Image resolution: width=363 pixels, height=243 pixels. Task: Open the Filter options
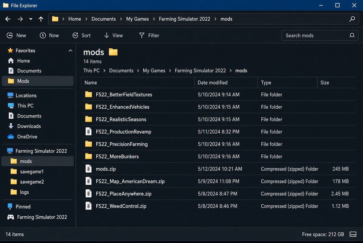pos(149,35)
